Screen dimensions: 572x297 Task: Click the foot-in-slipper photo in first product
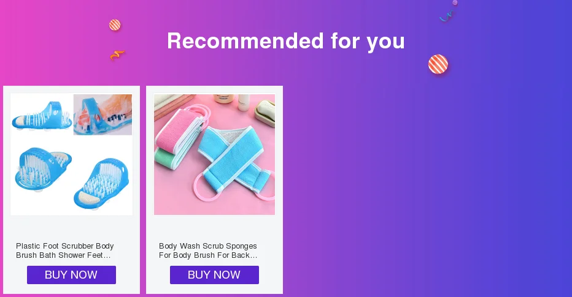[103, 115]
